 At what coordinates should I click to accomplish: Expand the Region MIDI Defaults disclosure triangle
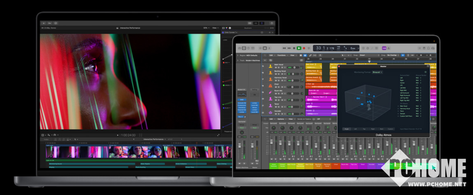tap(238, 55)
